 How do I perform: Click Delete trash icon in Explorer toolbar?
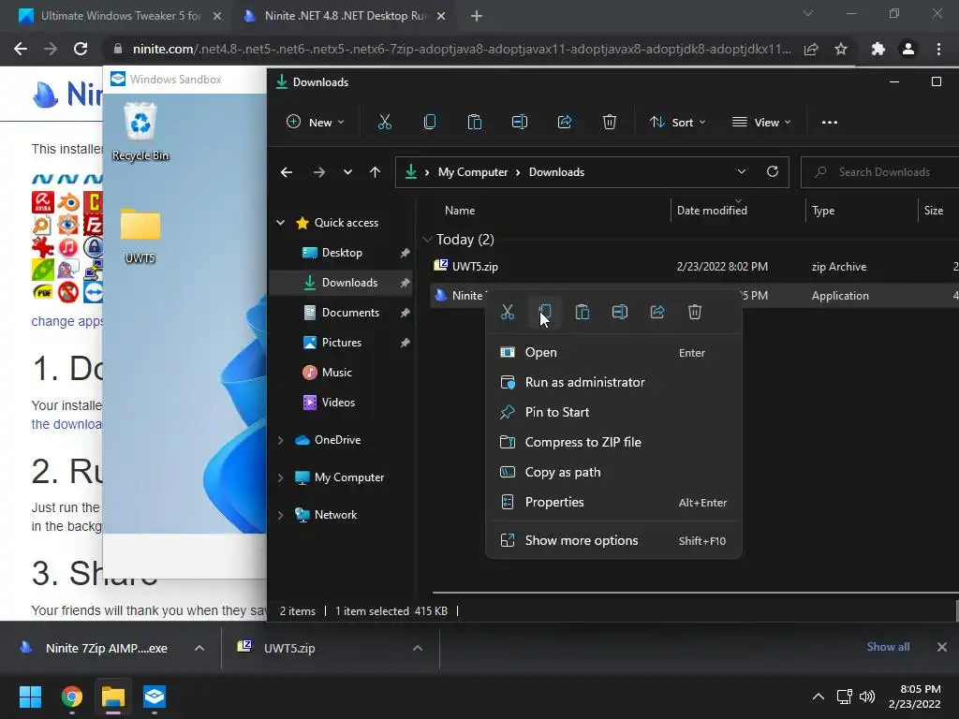click(609, 123)
